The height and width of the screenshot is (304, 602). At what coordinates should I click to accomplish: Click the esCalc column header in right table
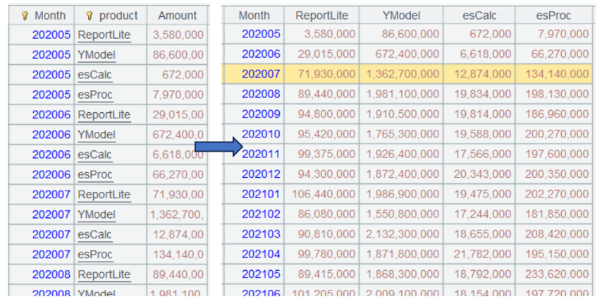(479, 15)
